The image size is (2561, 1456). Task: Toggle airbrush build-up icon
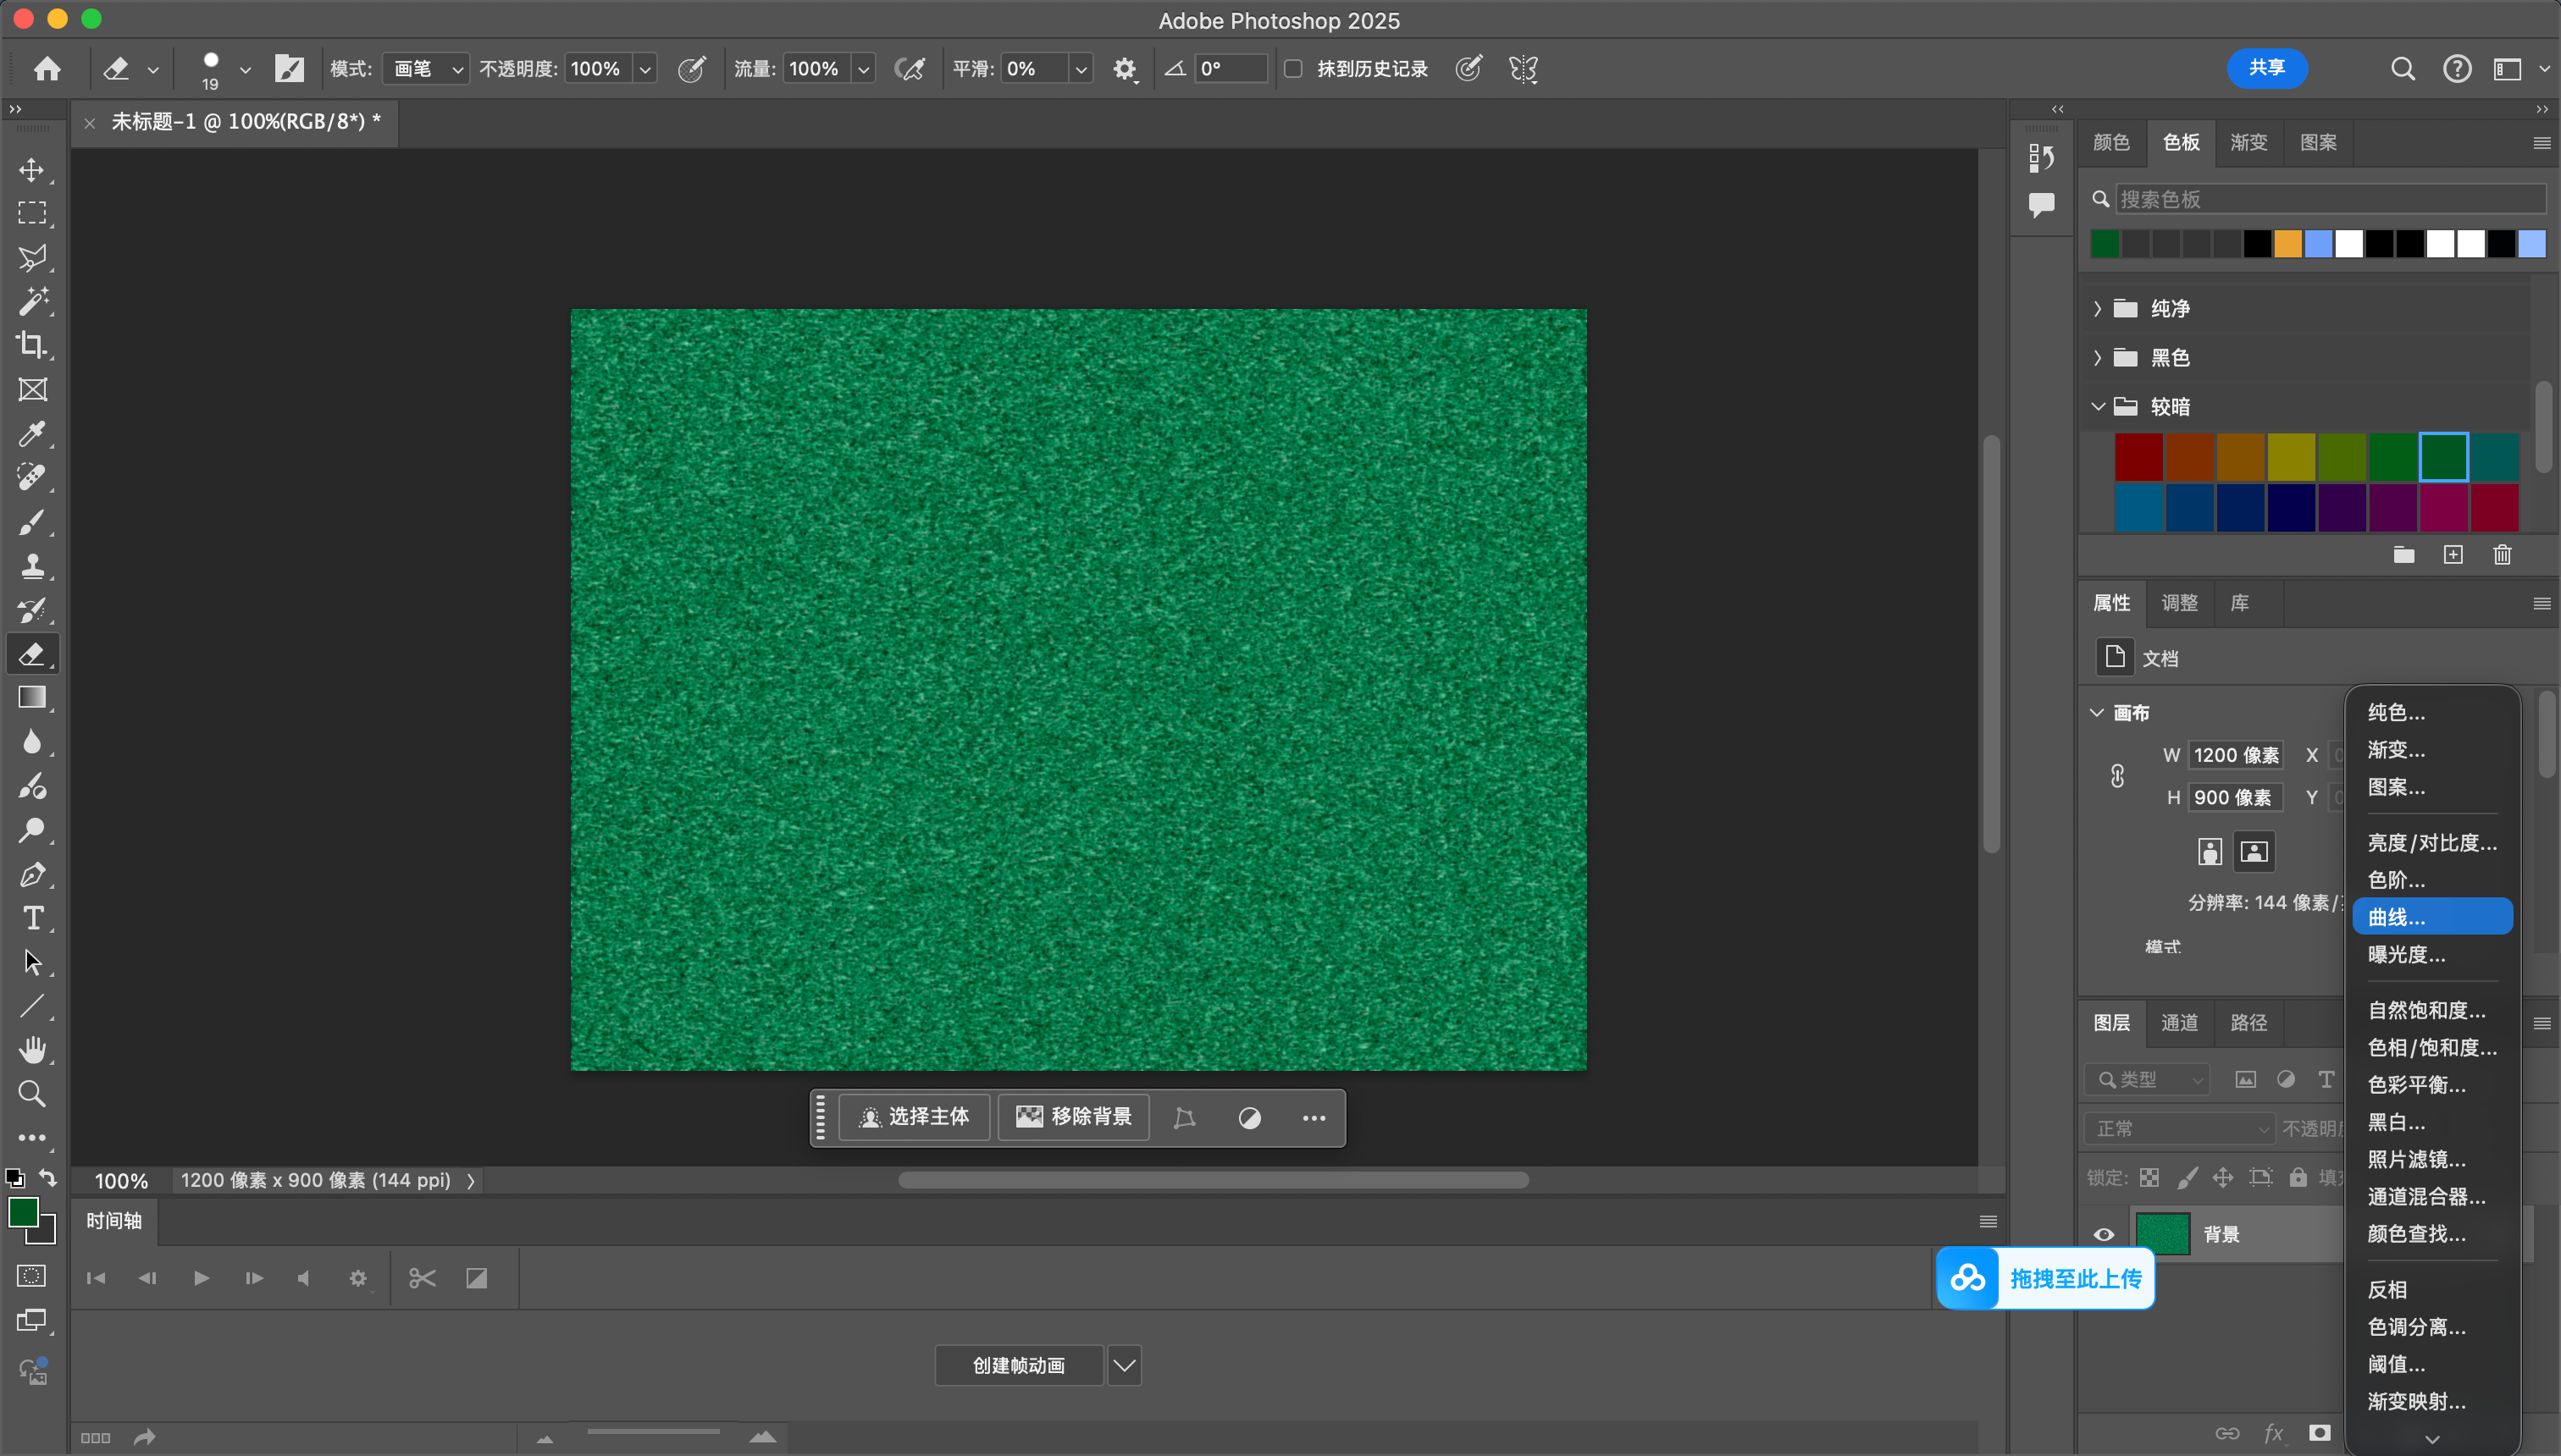[910, 69]
